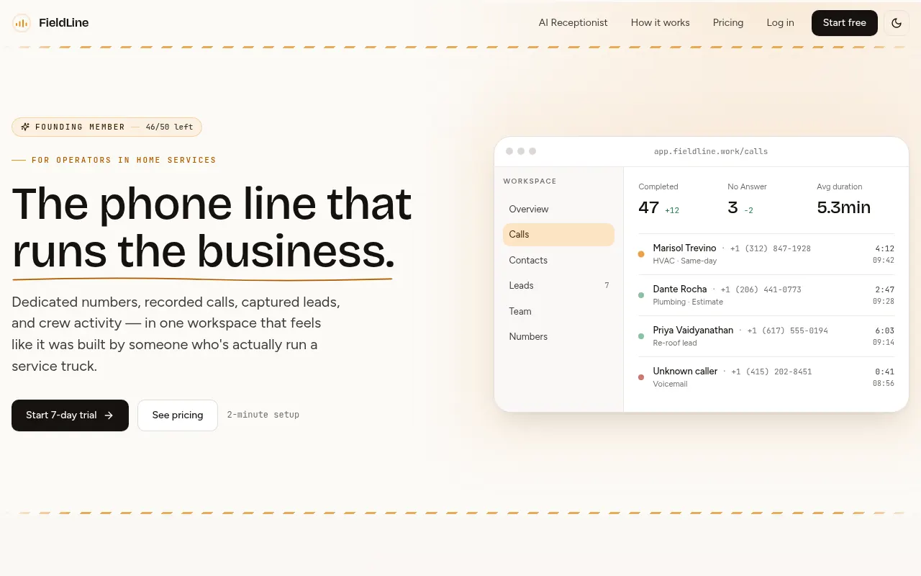Click the Leads count badge 7
Image resolution: width=921 pixels, height=576 pixels.
pyautogui.click(x=607, y=286)
